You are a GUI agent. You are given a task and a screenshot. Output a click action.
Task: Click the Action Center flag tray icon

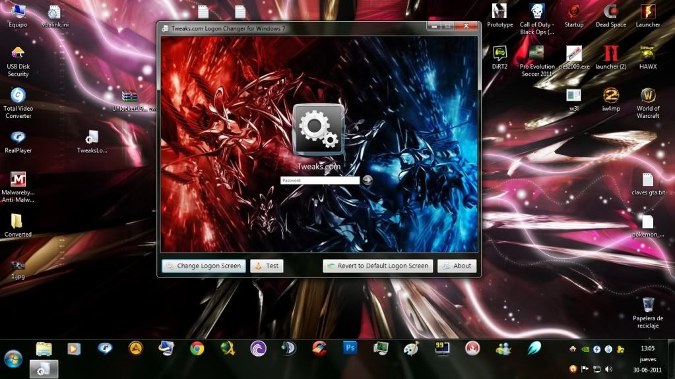pos(585,368)
